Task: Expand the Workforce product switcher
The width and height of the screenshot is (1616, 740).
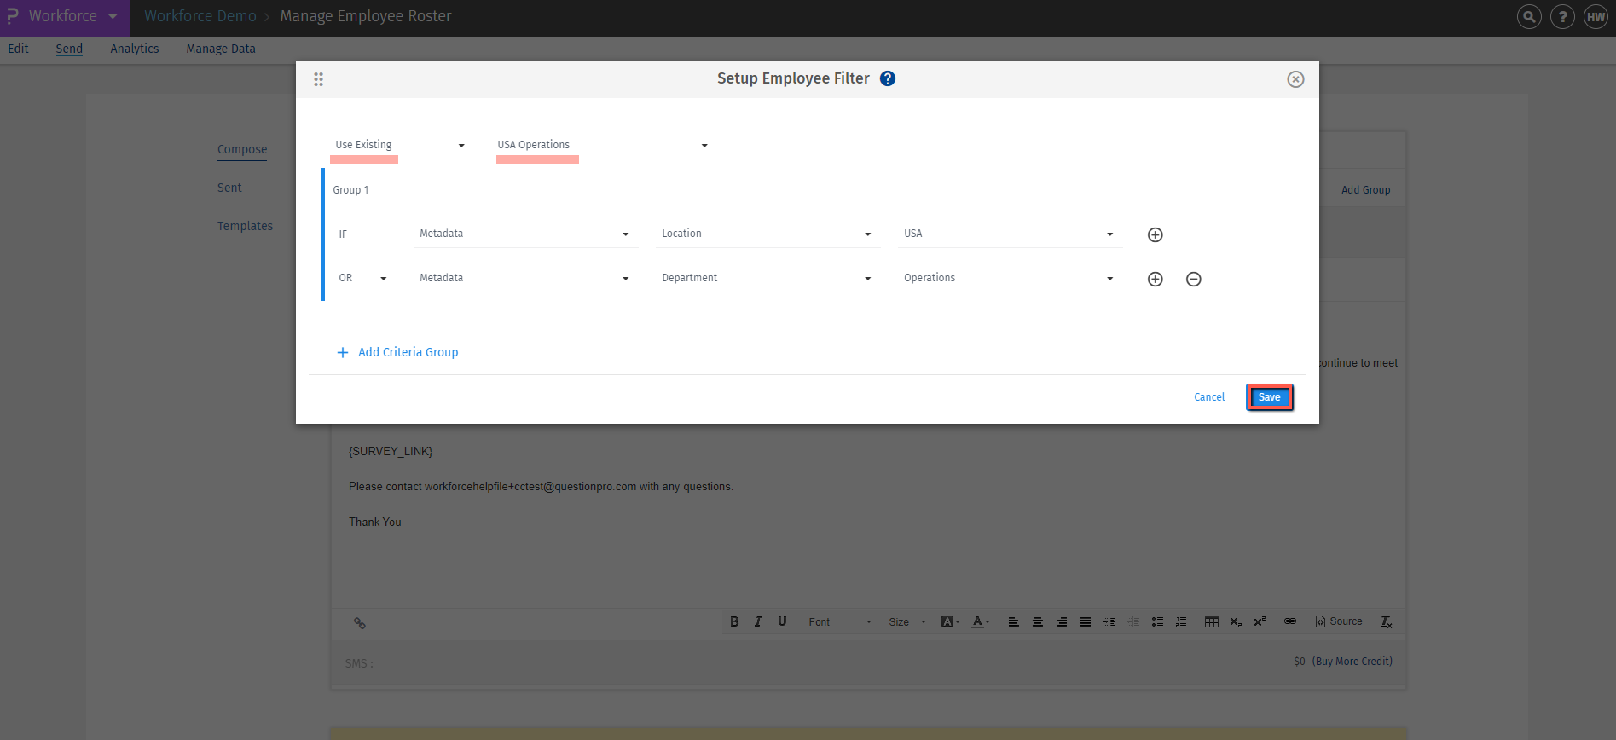Action: [65, 16]
